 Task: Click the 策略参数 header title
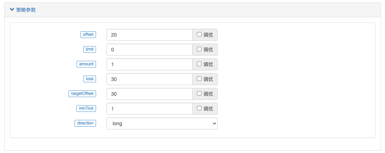coord(26,10)
